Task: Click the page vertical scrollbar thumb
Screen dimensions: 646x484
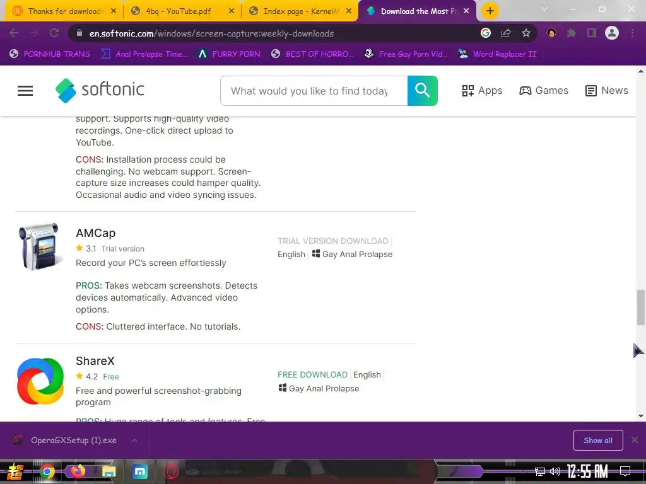Action: [641, 307]
